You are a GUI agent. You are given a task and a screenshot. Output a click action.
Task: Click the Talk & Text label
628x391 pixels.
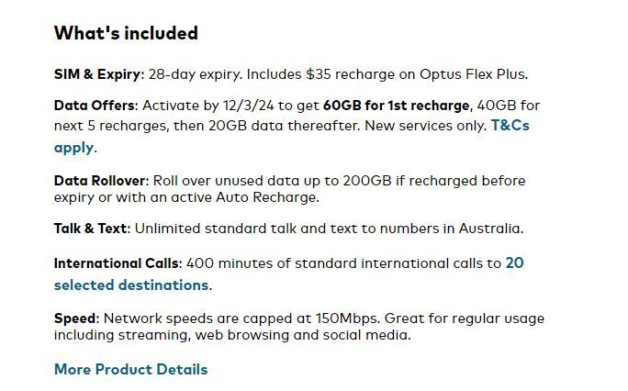click(91, 229)
